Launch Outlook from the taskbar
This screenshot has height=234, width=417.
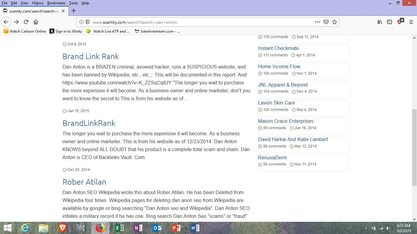click(x=157, y=228)
